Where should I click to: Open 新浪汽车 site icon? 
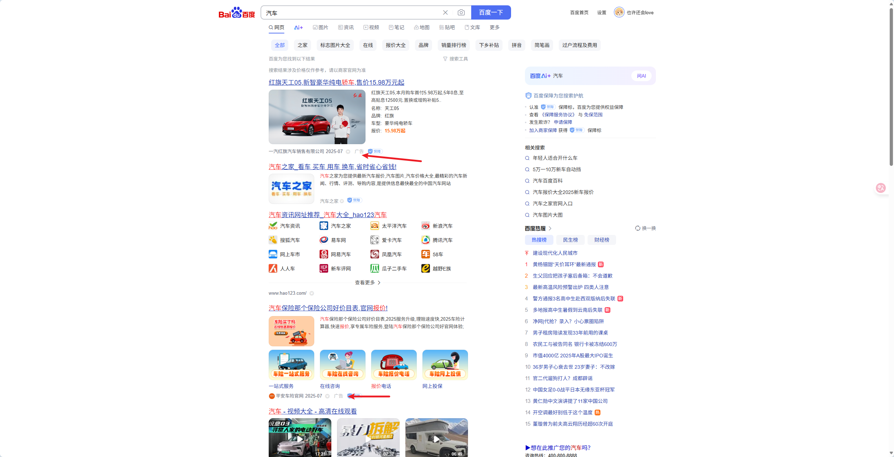pyautogui.click(x=425, y=226)
